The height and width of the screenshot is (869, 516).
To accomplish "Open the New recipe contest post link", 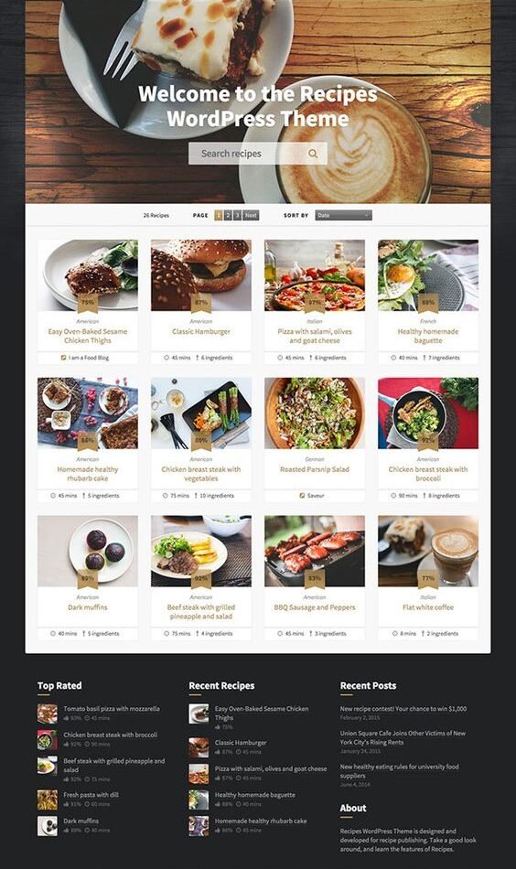I will [403, 708].
